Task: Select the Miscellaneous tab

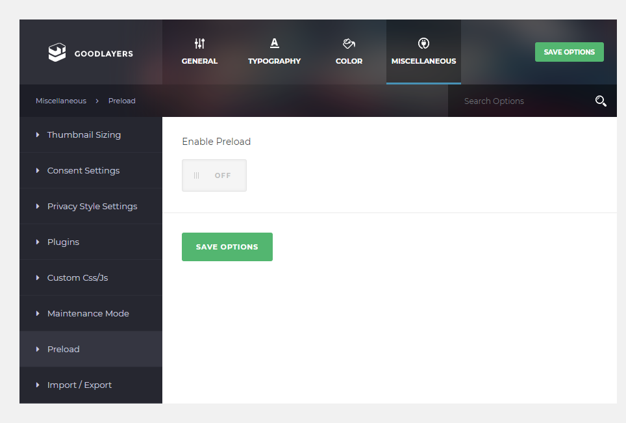Action: coord(423,52)
